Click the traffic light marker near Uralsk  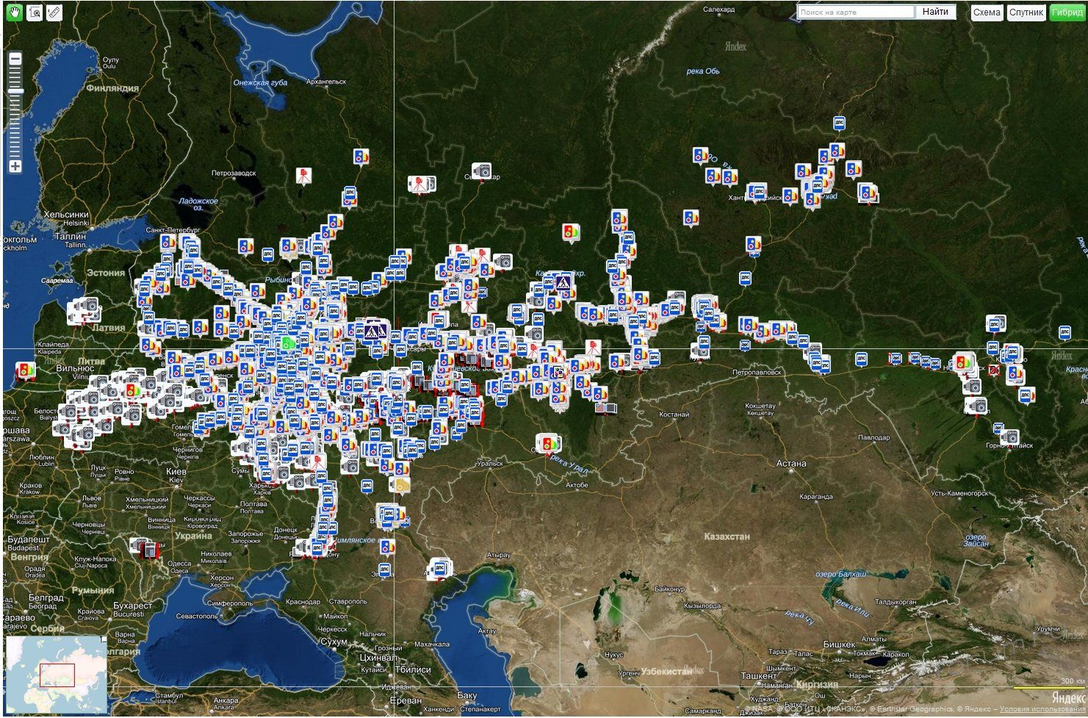[548, 443]
